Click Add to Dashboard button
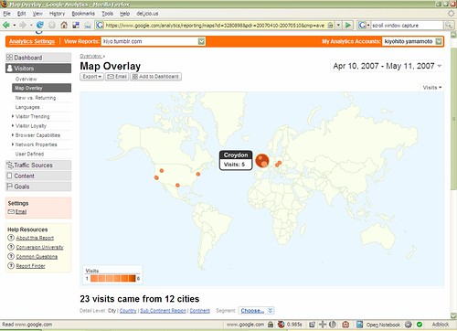Screen dimensions: 457x331 (156, 77)
